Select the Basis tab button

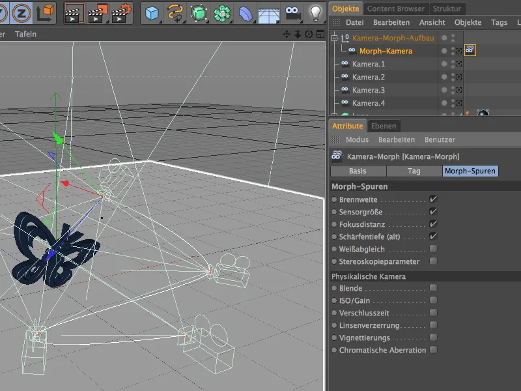(358, 171)
